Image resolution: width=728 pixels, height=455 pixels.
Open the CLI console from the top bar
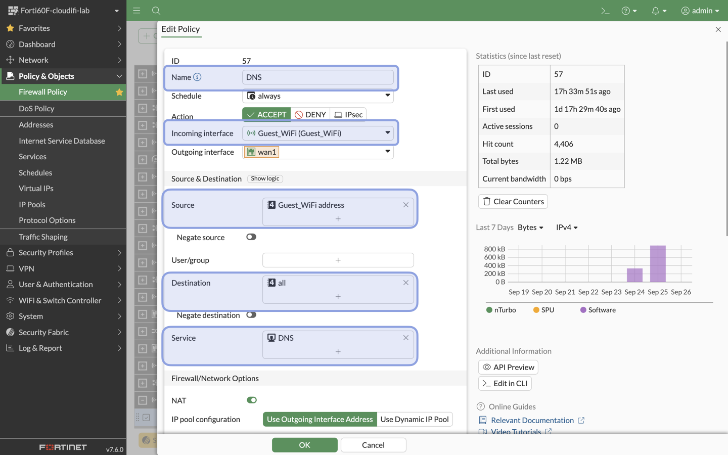click(x=605, y=10)
